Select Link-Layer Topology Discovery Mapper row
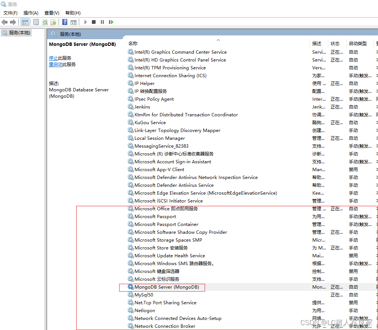 tap(252, 131)
